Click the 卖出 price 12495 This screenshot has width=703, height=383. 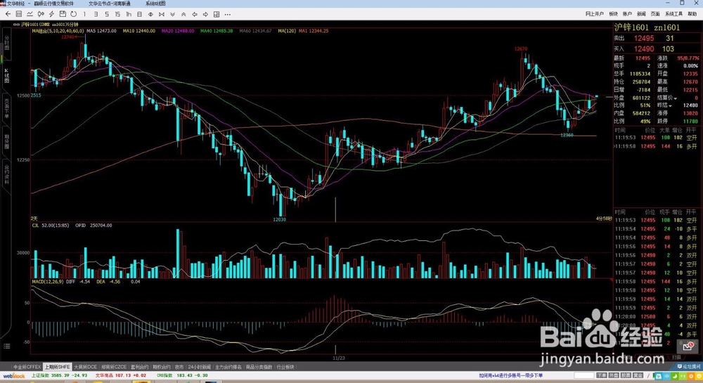[x=643, y=39]
